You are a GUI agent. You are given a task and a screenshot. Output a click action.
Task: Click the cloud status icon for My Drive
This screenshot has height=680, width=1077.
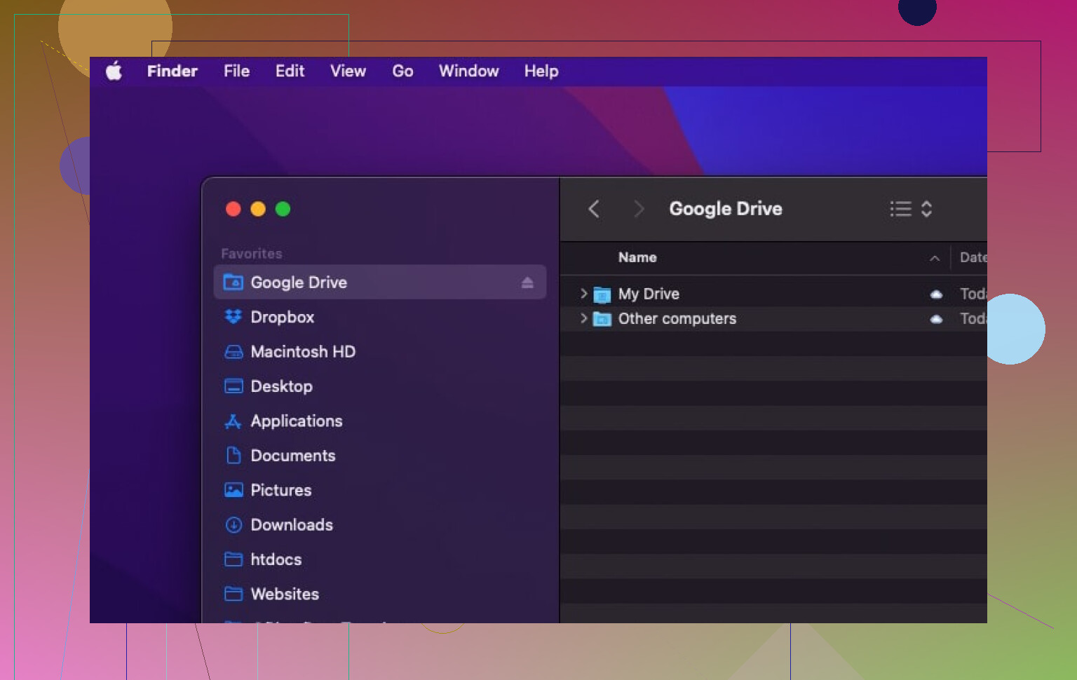[x=936, y=294]
